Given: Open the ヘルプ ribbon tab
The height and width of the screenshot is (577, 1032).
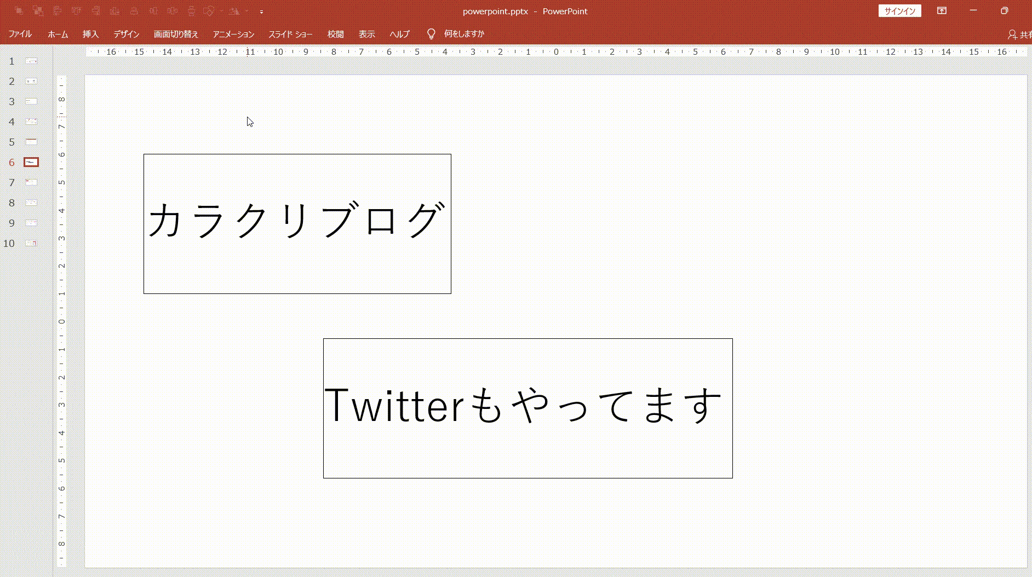Looking at the screenshot, I should click(399, 34).
